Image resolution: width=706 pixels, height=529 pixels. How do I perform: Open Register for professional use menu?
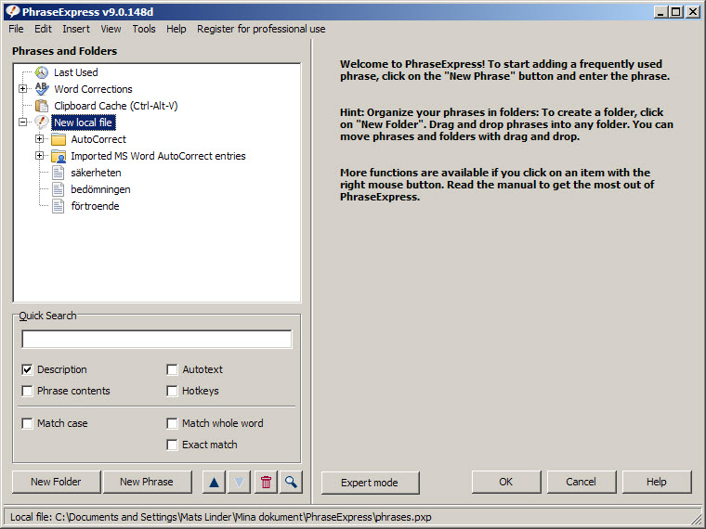[x=261, y=29]
